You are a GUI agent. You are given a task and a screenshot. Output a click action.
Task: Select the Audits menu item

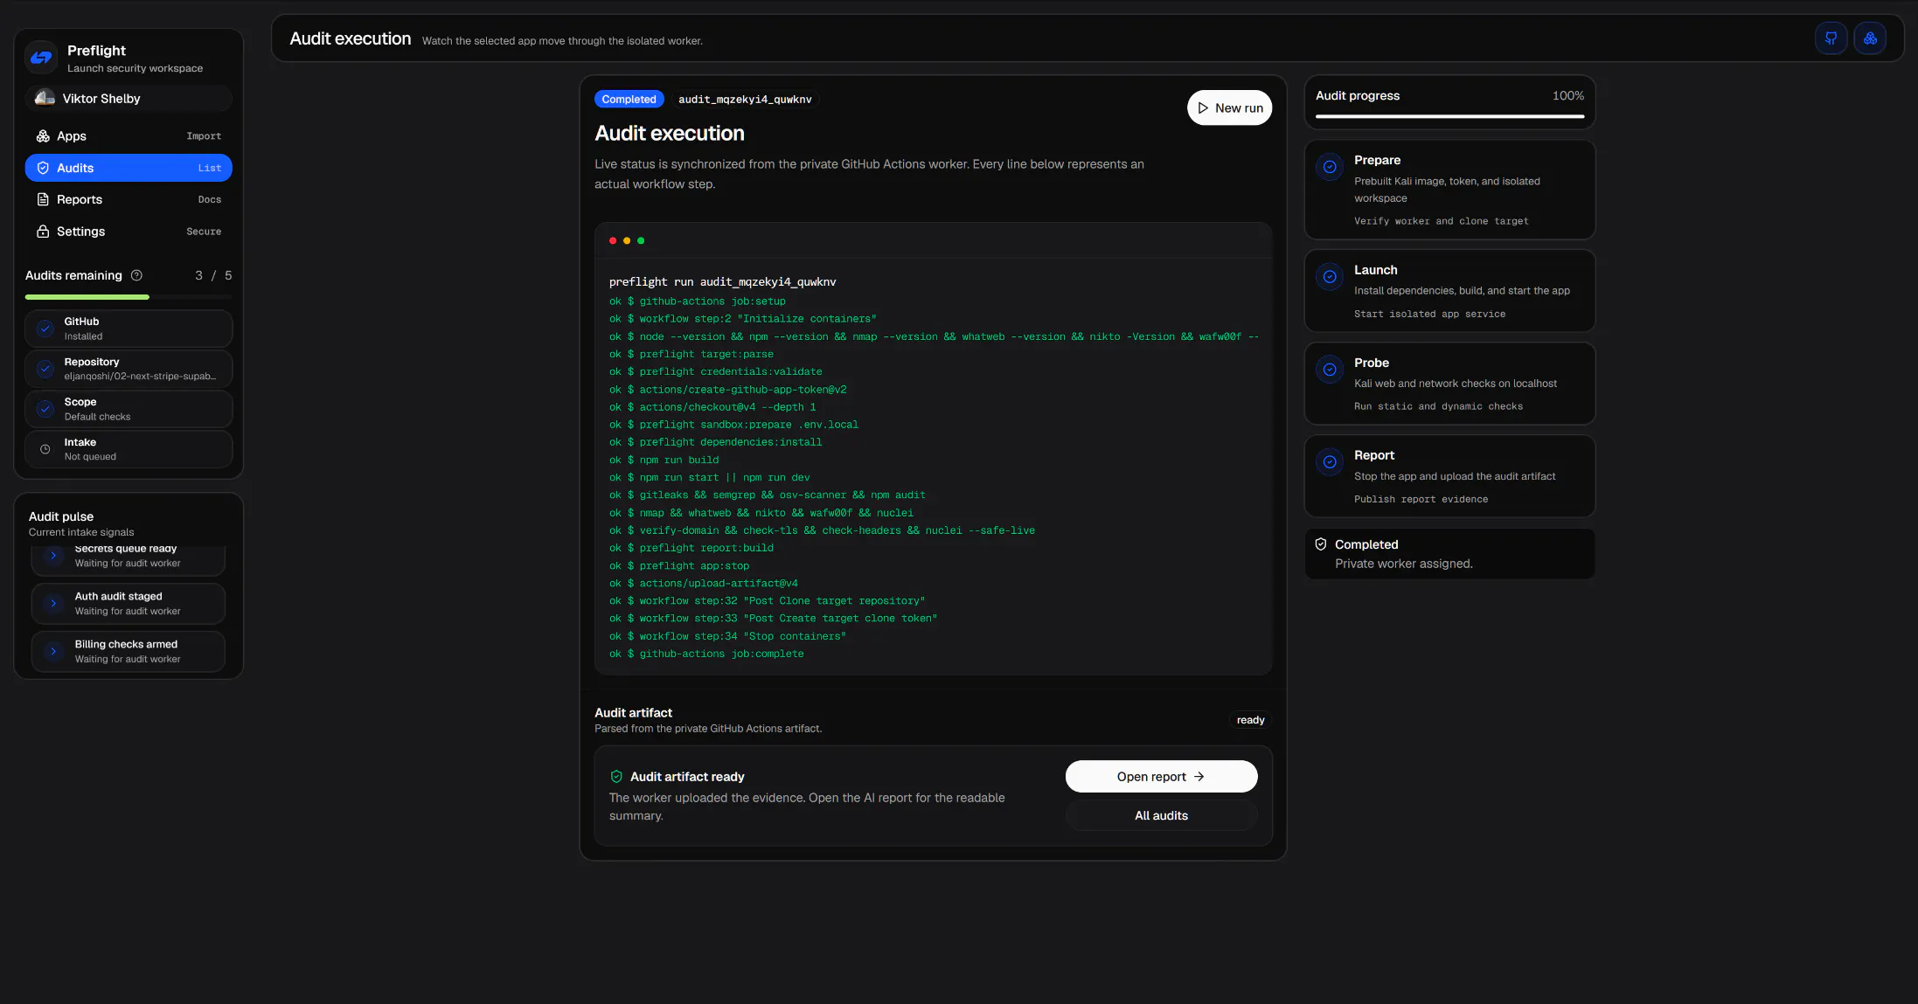(129, 168)
